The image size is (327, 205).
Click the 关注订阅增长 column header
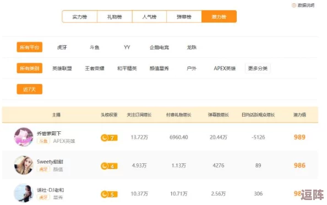tap(139, 115)
